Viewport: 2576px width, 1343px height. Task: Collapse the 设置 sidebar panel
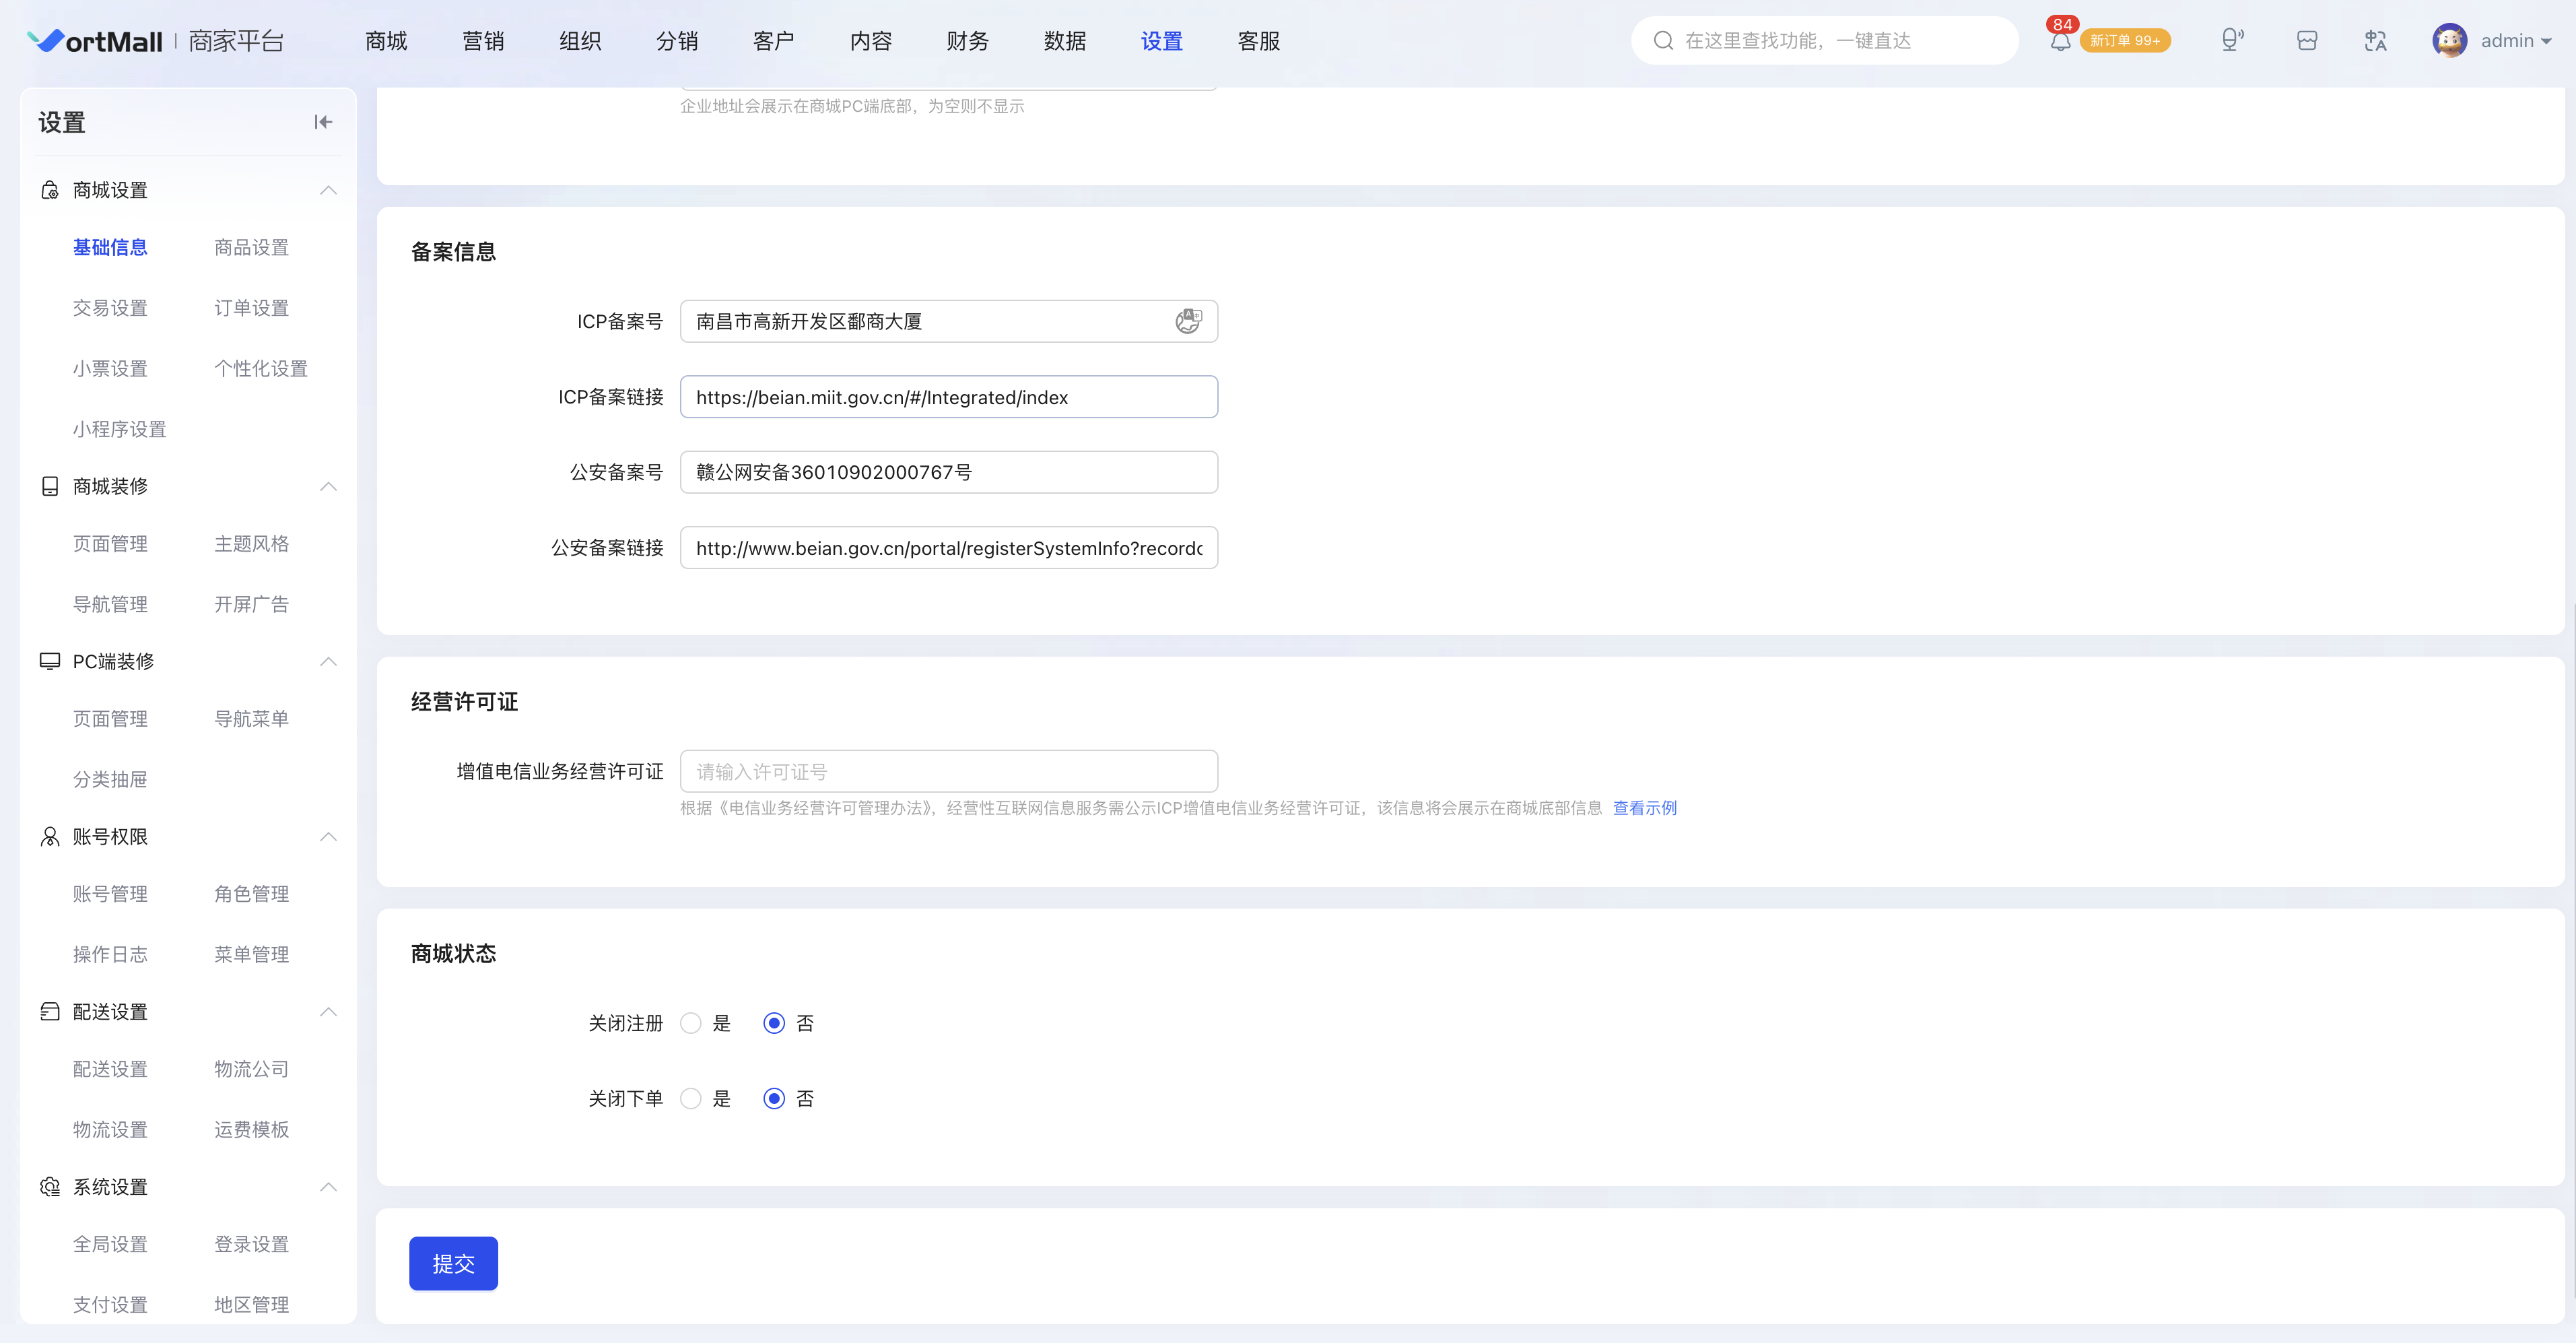[x=322, y=122]
